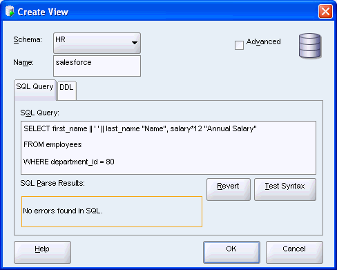Cancel the view creation
Image resolution: width=337 pixels, height=270 pixels.
point(294,252)
